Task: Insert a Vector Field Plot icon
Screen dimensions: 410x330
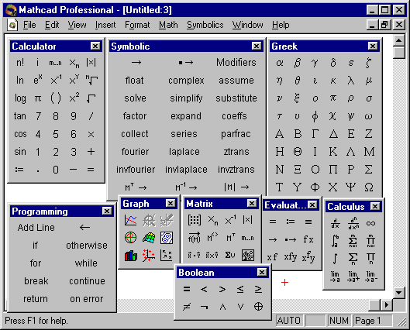Action: click(x=167, y=256)
